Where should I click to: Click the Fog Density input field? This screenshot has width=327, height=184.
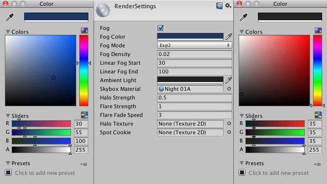[194, 54]
